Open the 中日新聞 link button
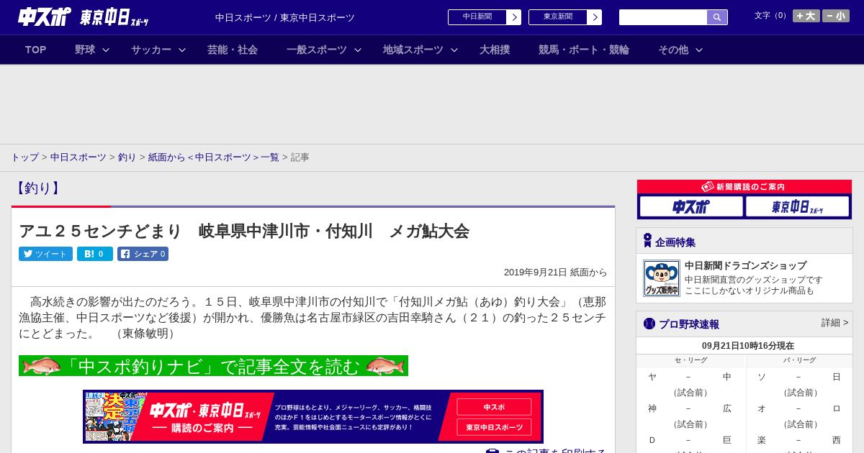The height and width of the screenshot is (453, 864). coord(477,17)
